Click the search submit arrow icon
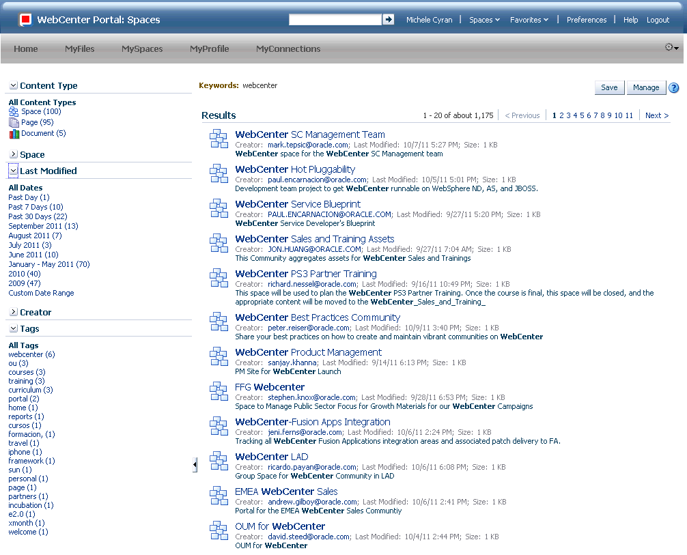The width and height of the screenshot is (687, 555). click(x=388, y=20)
